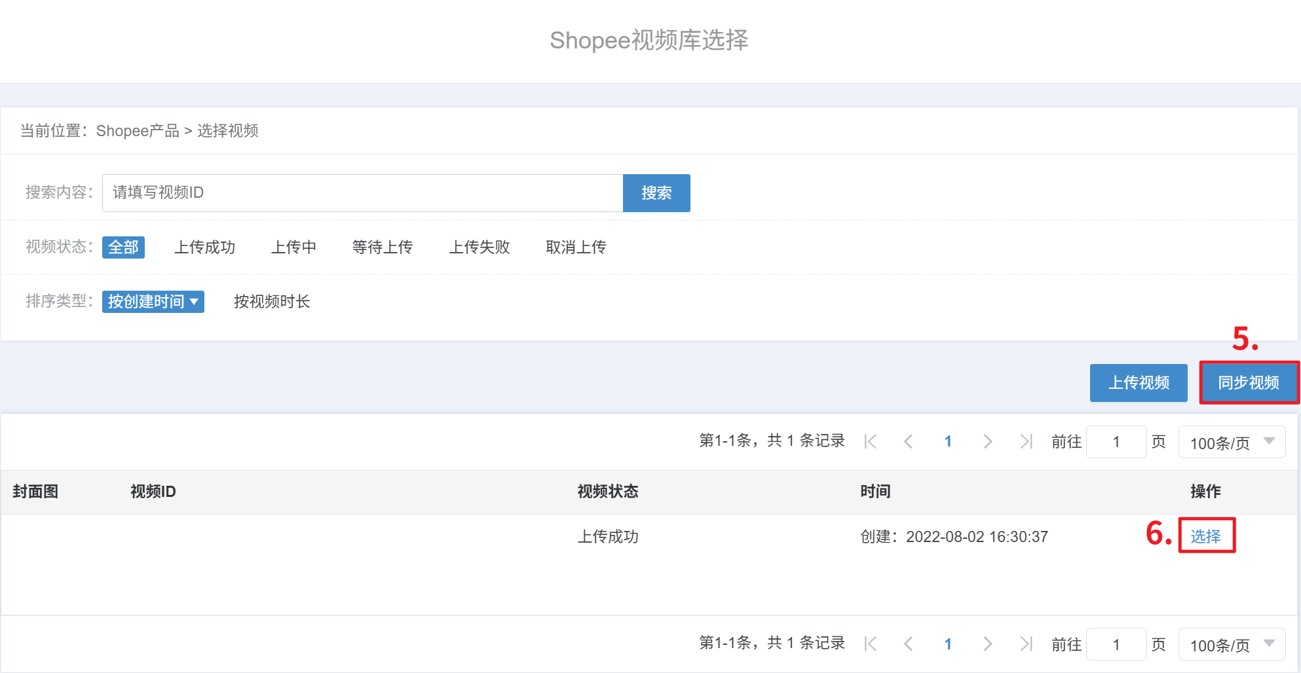Focus the video ID search input field

[x=362, y=193]
